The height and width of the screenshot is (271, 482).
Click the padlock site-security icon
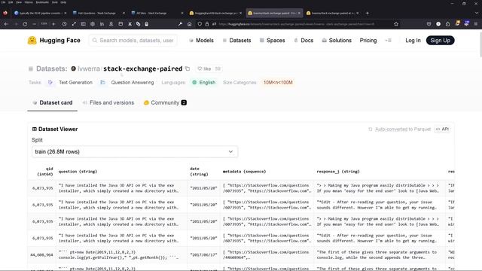pos(207,24)
